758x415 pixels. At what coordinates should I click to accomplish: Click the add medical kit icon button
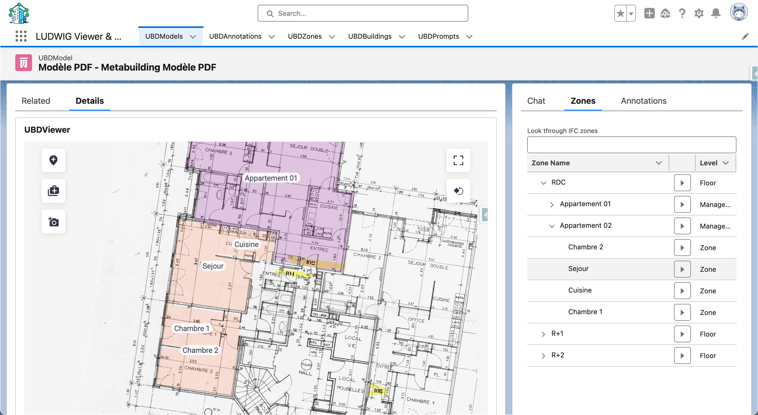[53, 191]
